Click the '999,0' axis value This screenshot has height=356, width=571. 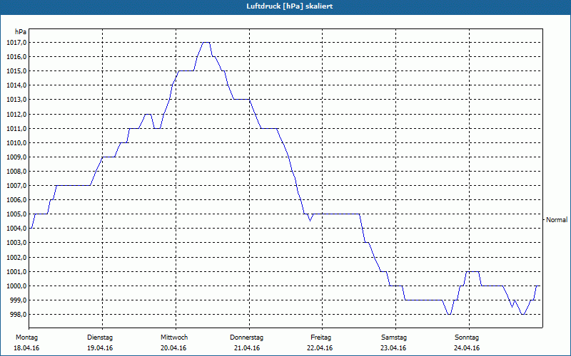pyautogui.click(x=18, y=300)
